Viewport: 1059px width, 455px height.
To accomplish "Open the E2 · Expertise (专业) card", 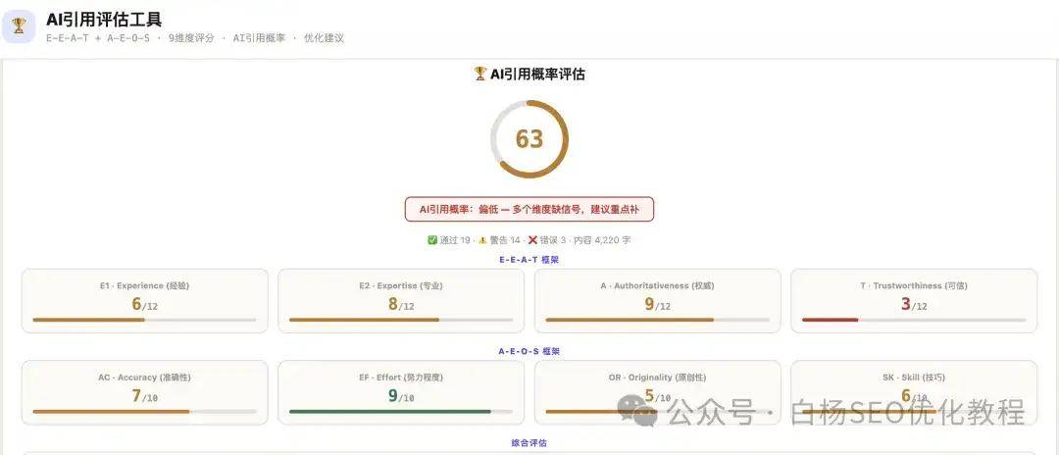I will [400, 301].
